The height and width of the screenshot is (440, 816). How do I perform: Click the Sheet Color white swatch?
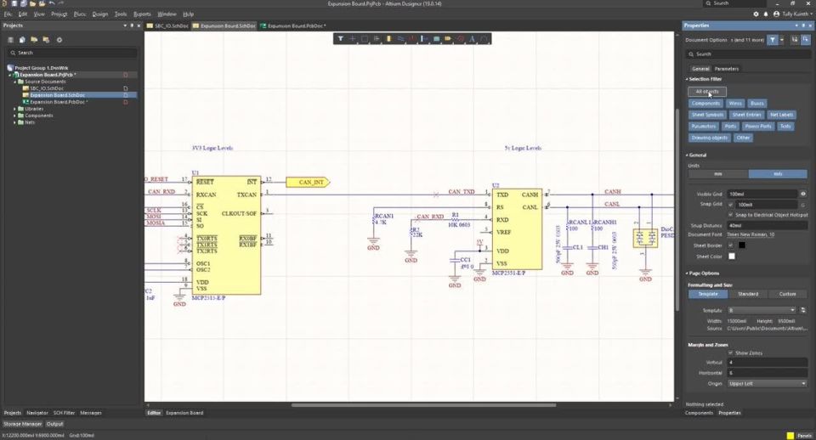click(x=731, y=256)
